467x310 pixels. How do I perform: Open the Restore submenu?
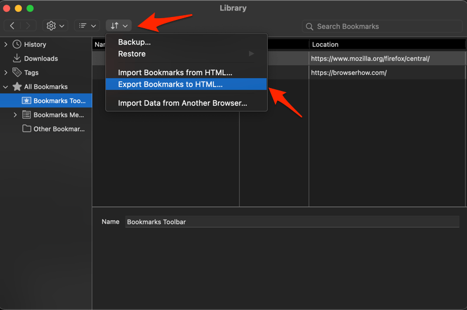tap(132, 54)
